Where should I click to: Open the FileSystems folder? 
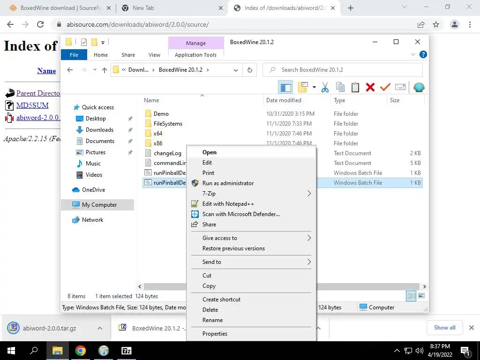[168, 124]
